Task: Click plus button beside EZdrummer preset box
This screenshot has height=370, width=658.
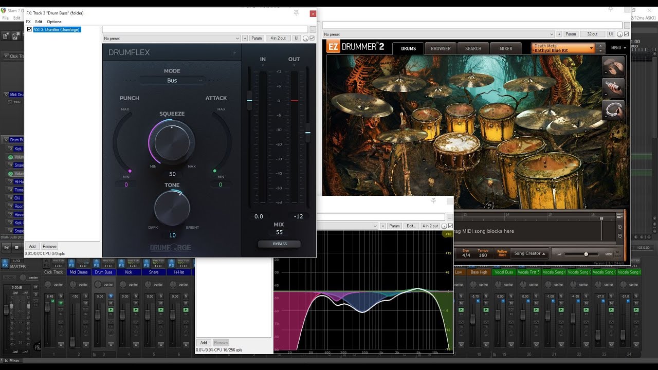Action: 559,34
